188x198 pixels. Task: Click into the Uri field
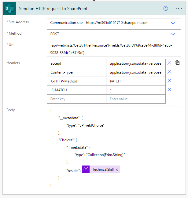coord(114,49)
